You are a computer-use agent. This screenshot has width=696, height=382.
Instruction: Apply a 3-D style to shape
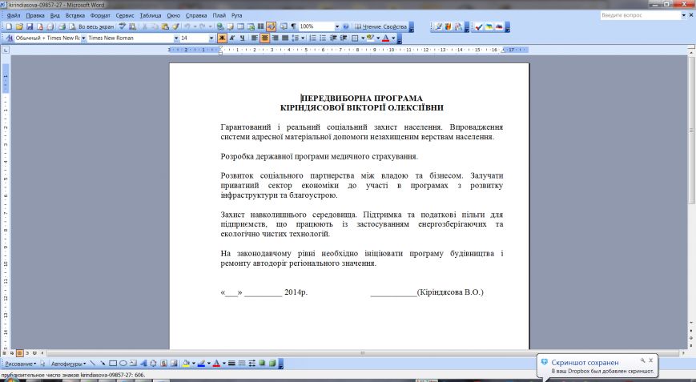pyautogui.click(x=272, y=363)
